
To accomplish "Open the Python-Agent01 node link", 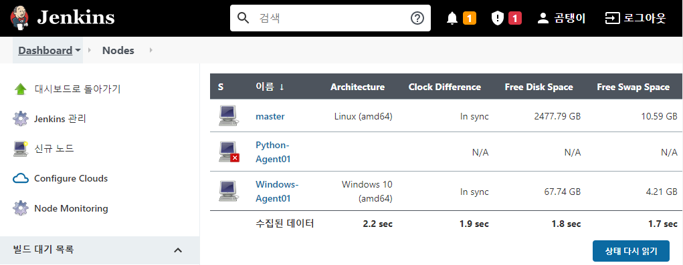I will pyautogui.click(x=273, y=152).
